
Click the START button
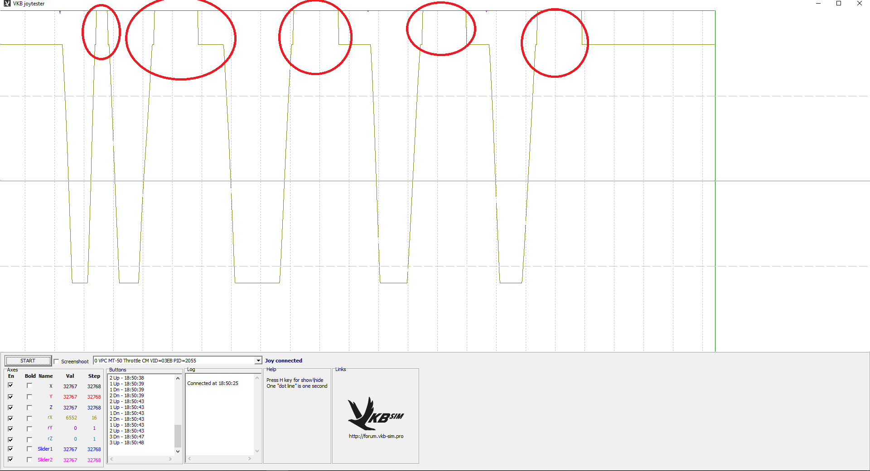tap(28, 361)
